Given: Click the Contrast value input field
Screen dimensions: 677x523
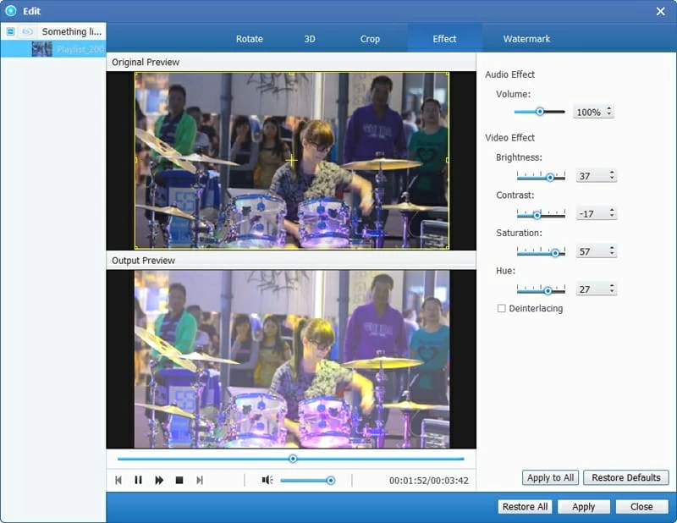Looking at the screenshot, I should [x=591, y=214].
